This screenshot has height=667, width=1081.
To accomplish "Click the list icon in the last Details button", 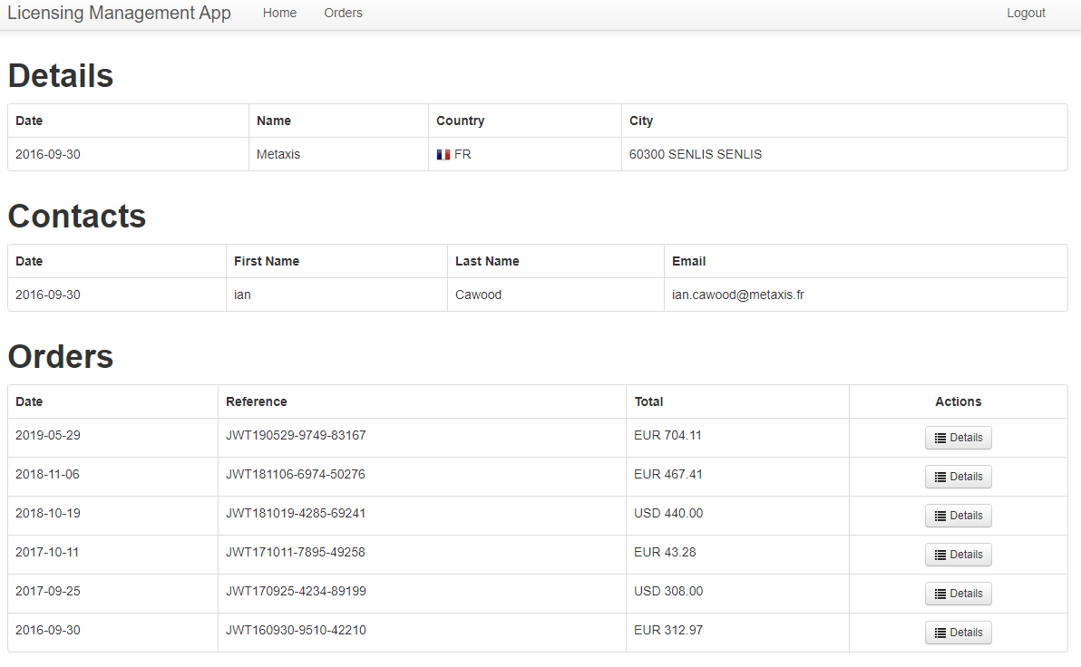I will (940, 633).
